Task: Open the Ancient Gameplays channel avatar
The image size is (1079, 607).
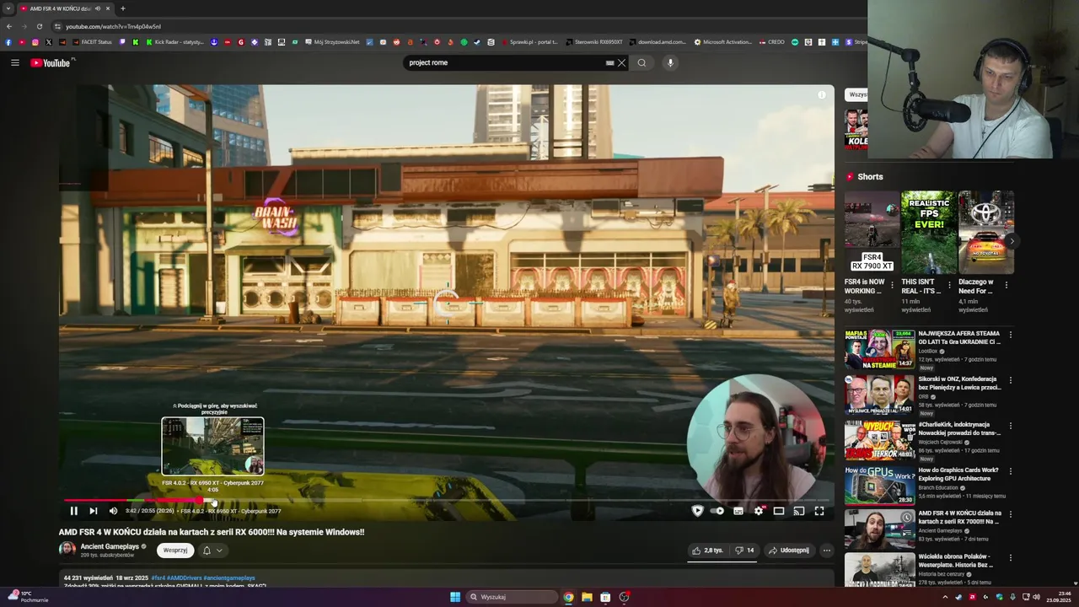Action: click(67, 550)
